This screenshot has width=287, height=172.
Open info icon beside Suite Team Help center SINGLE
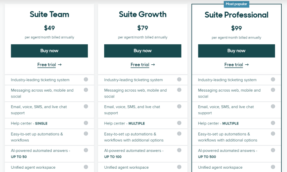click(x=86, y=123)
